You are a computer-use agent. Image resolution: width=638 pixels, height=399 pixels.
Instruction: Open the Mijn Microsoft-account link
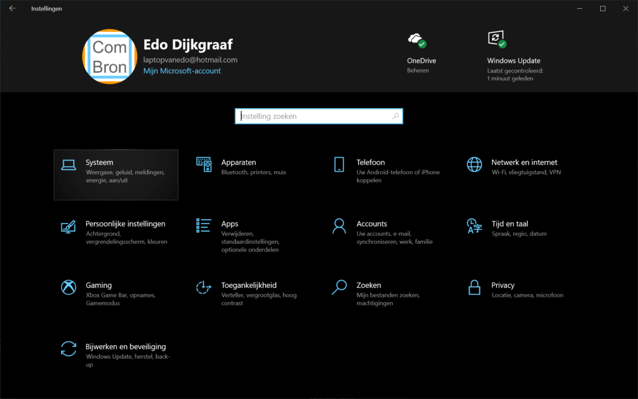pos(182,71)
